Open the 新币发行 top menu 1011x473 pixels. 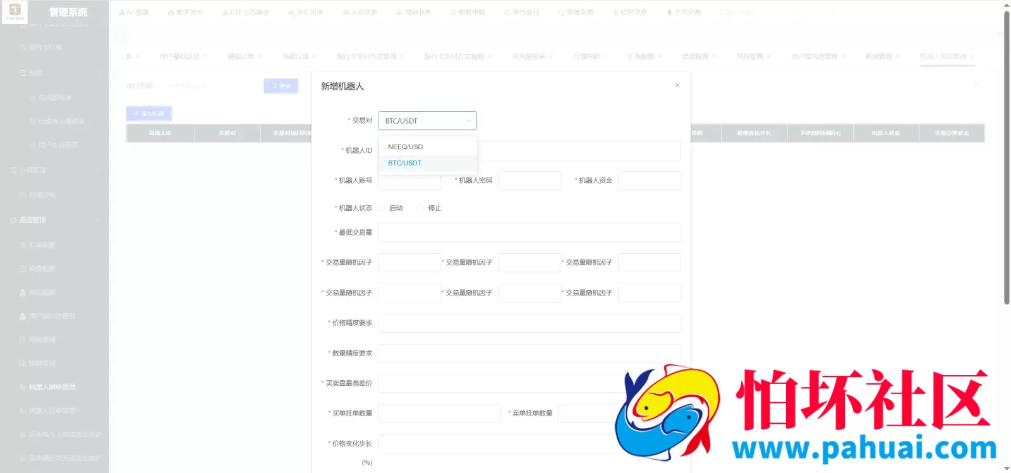coord(521,12)
